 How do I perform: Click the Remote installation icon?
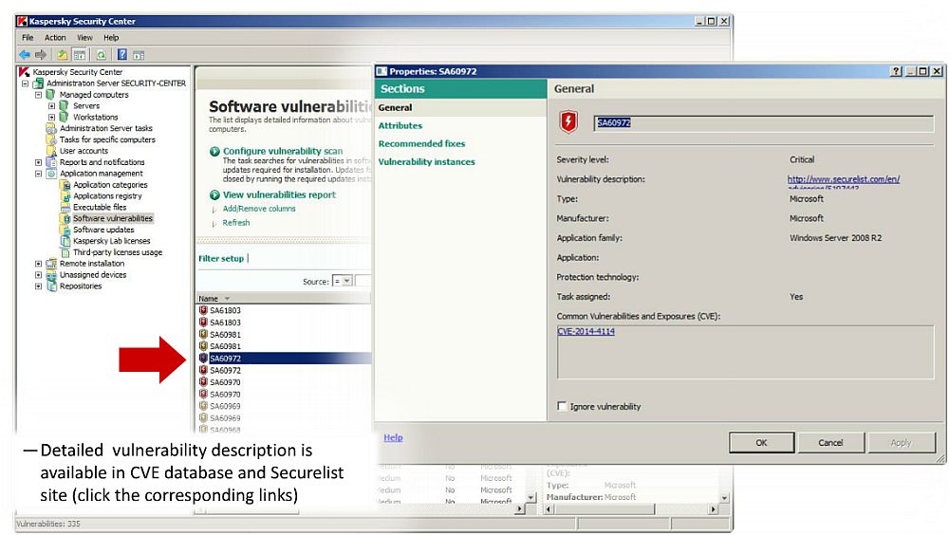51,264
